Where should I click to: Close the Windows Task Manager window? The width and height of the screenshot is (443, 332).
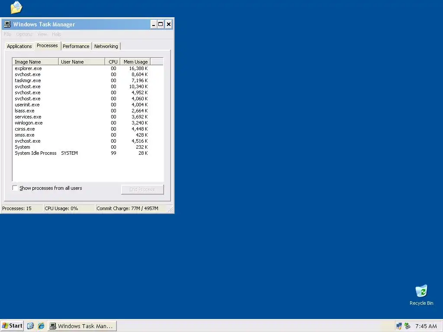tap(168, 24)
